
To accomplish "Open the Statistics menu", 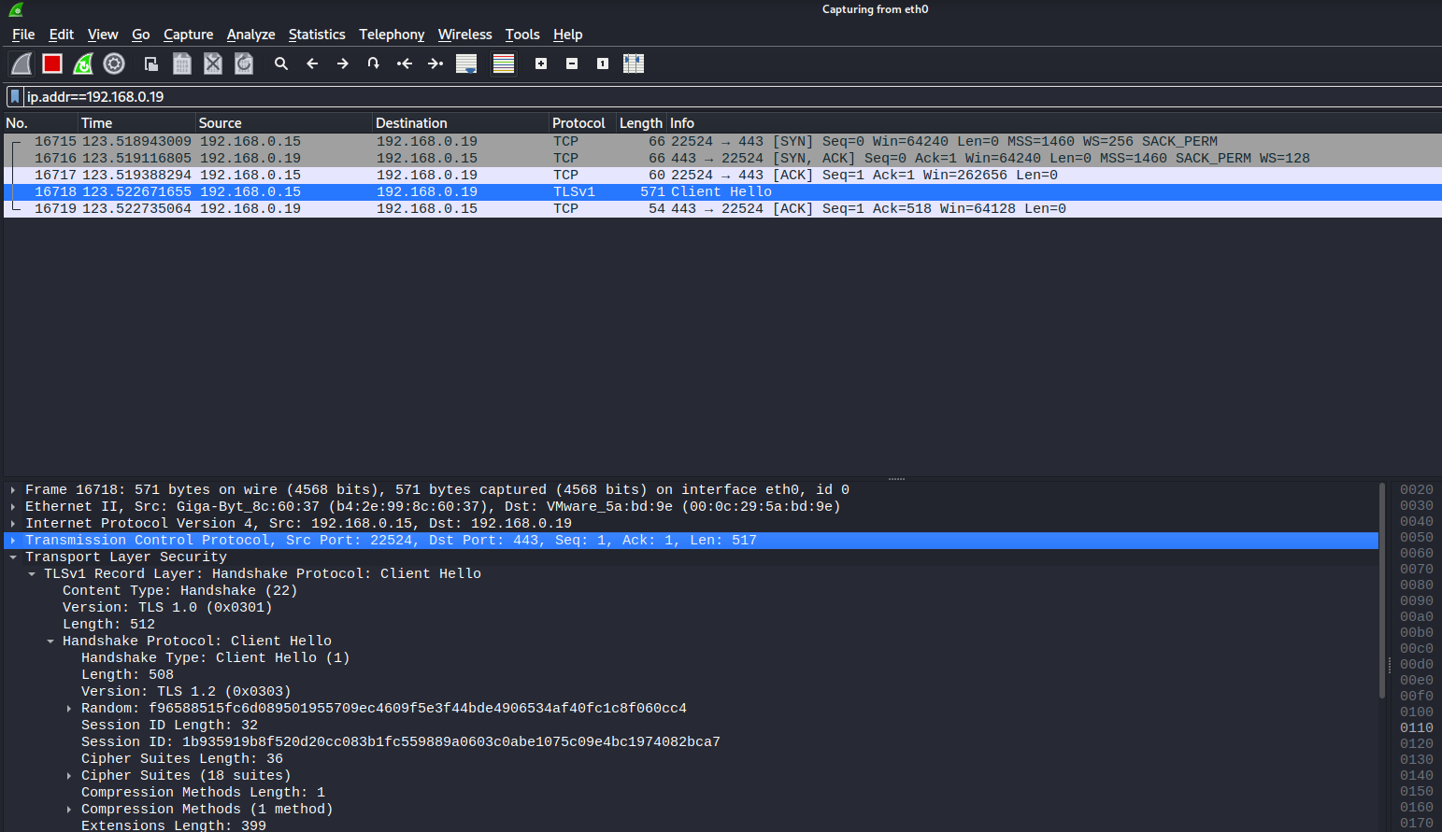I will coord(317,35).
